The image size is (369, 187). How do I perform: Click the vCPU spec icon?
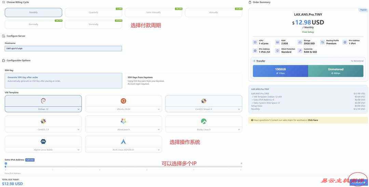click(255, 42)
